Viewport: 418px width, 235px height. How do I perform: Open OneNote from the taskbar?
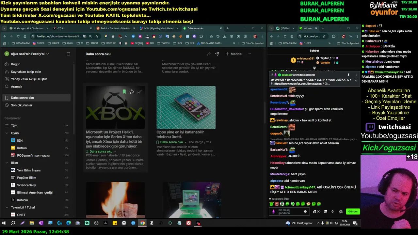(41, 223)
